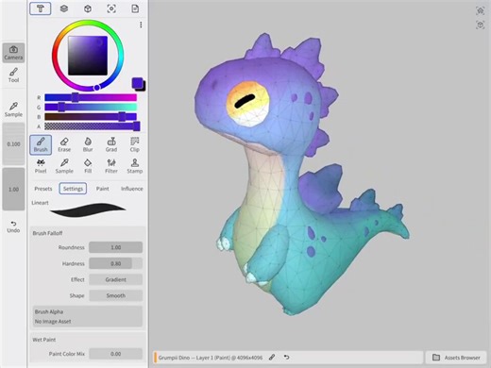The image size is (491, 368).
Task: Click the hue ring color wheel
Action: (88, 23)
